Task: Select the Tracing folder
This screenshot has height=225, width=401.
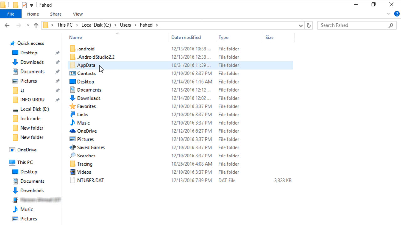Action: point(85,164)
